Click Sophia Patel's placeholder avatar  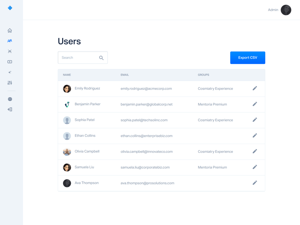tap(67, 120)
